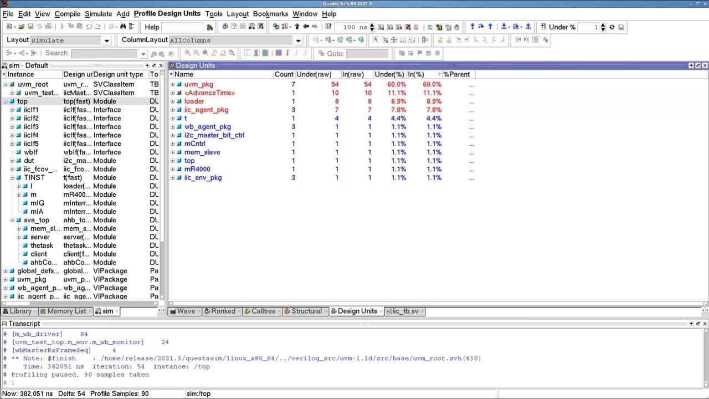
Task: Open the Bookmarks menu
Action: 270,14
